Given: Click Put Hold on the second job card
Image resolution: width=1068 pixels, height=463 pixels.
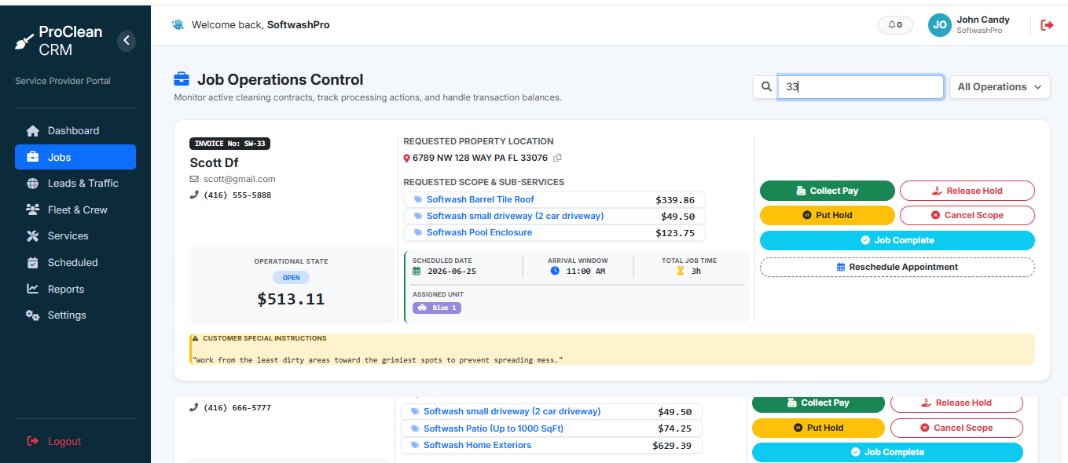Looking at the screenshot, I should pyautogui.click(x=818, y=428).
